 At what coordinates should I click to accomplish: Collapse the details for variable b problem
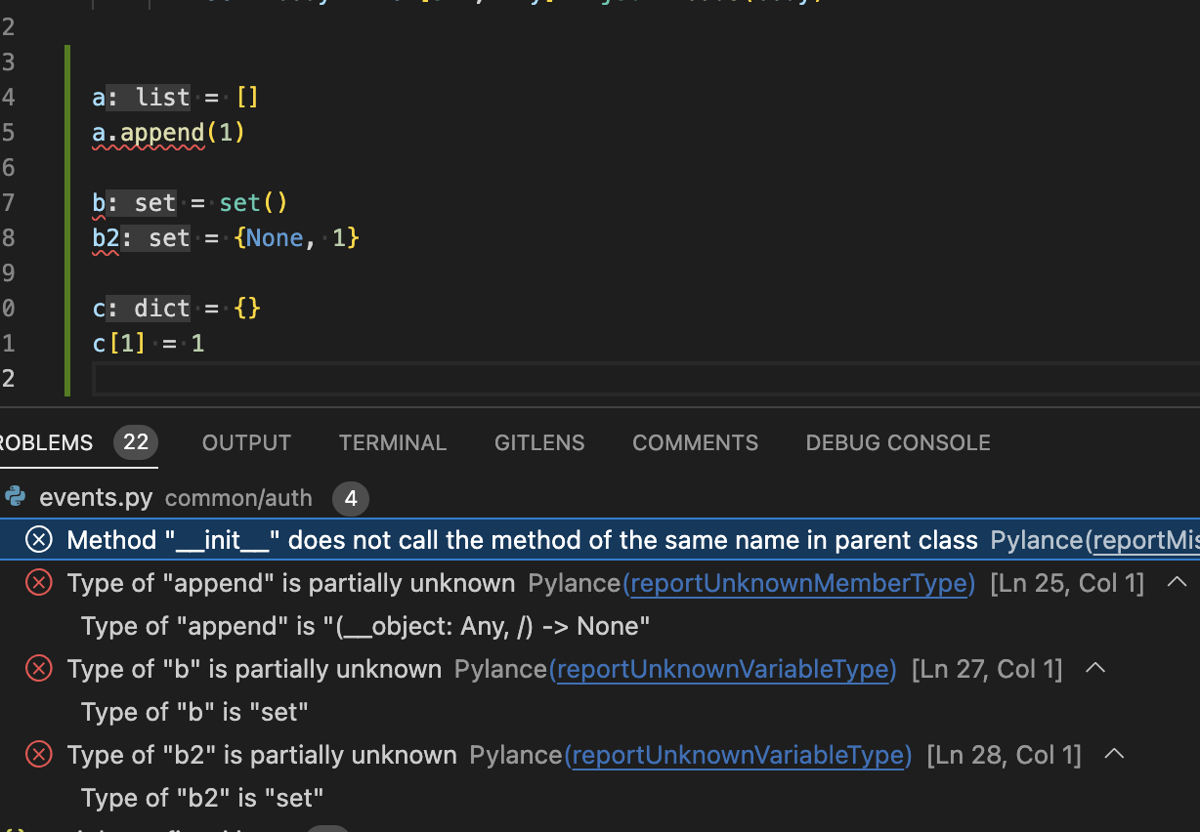pyautogui.click(x=1095, y=667)
